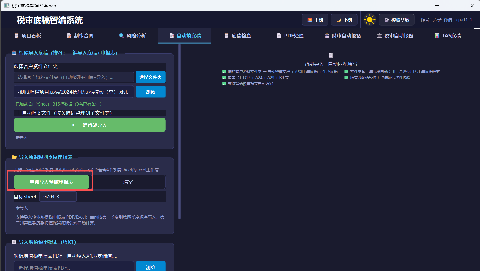Click the left panel vertical scrollbar
This screenshot has width=480, height=271.
(180, 131)
